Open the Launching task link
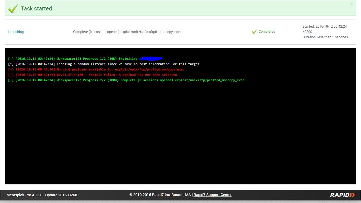Viewport: 361px width, 203px height. 16,32
